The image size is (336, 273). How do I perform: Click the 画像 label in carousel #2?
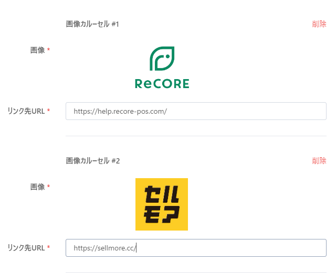(x=37, y=187)
